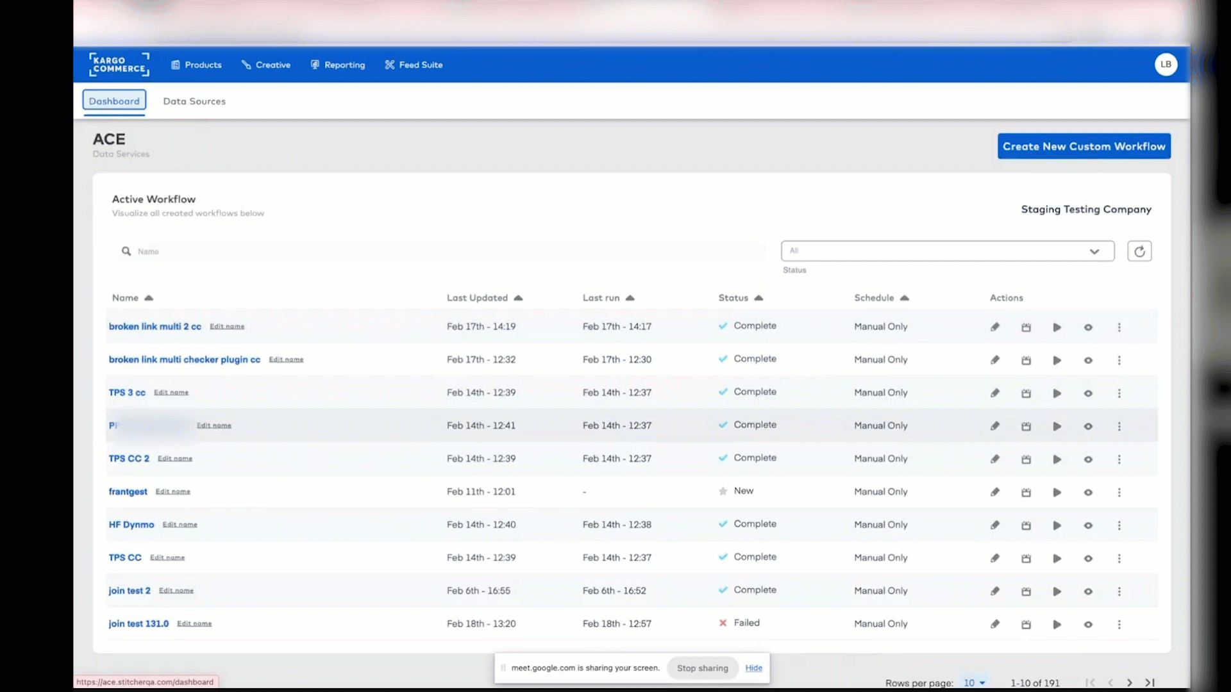
Task: Preview the join test 2 workflow
Action: 1088,591
